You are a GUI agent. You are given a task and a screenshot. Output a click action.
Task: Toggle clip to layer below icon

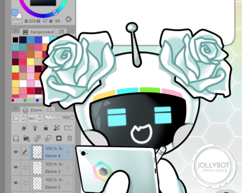(x=24, y=128)
